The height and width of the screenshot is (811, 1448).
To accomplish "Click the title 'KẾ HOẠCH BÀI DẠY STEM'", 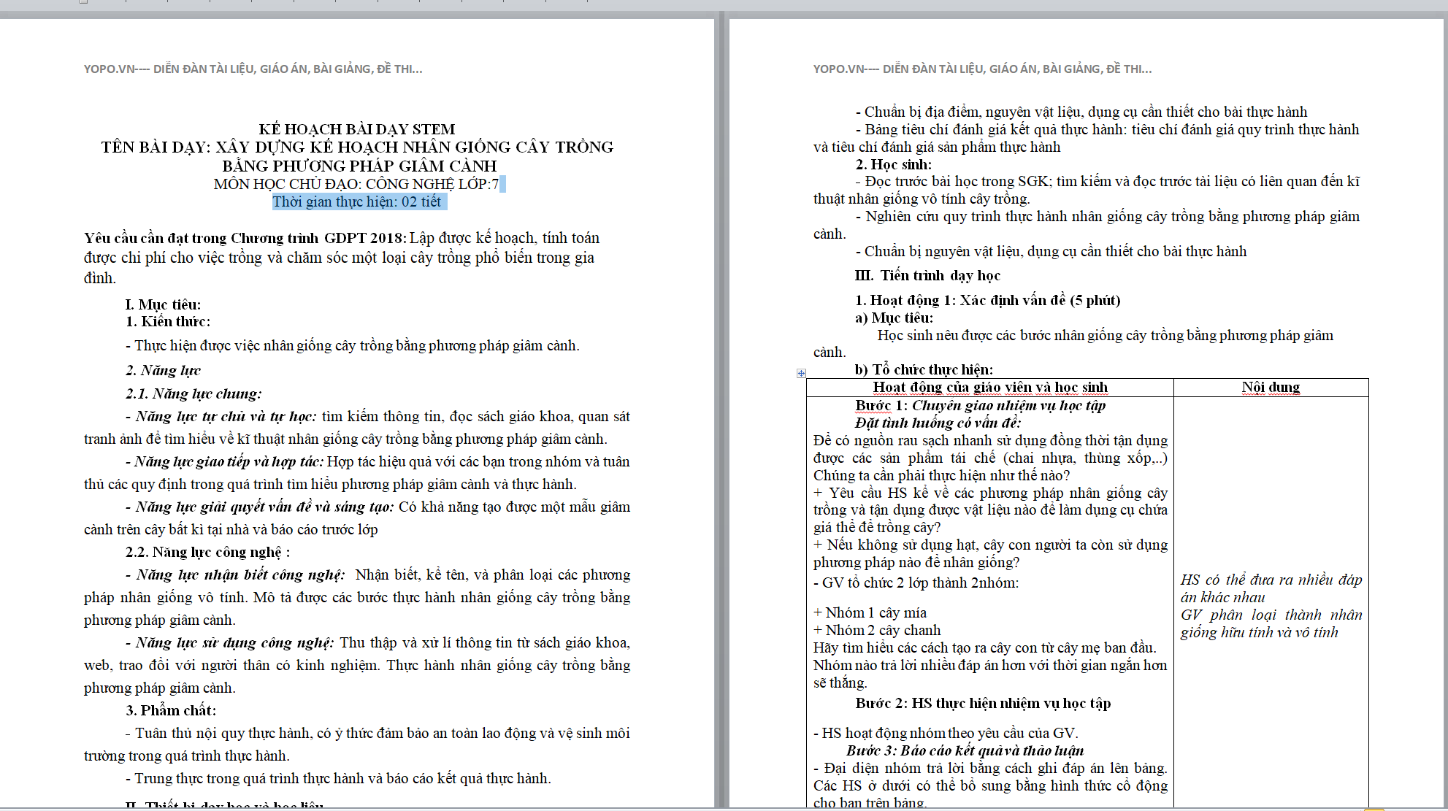I will coord(356,129).
